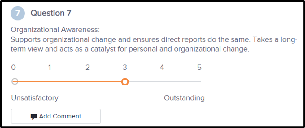The height and width of the screenshot is (128, 305).
Task: Select scale label 1 on rating slider
Action: [x=50, y=68]
